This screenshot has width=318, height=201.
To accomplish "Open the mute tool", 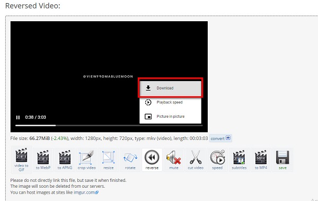I will 174,160.
